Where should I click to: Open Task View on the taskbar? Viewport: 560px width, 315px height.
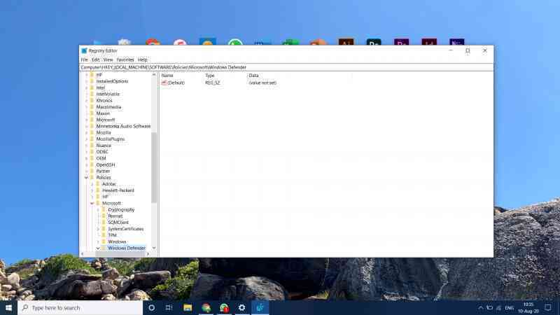169,307
